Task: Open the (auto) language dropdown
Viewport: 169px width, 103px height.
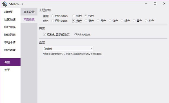Action: coord(68,48)
